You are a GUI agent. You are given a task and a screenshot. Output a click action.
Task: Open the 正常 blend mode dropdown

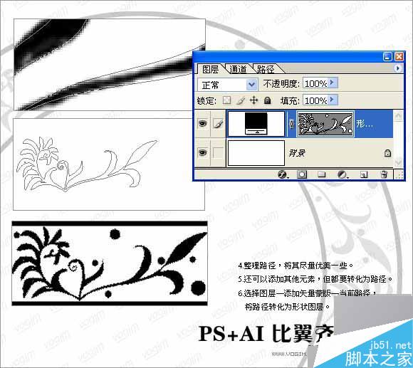pyautogui.click(x=227, y=85)
